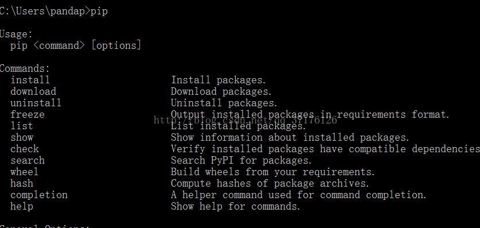The width and height of the screenshot is (480, 228).
Task: Click the 'Commands:' heading
Action: [25, 68]
